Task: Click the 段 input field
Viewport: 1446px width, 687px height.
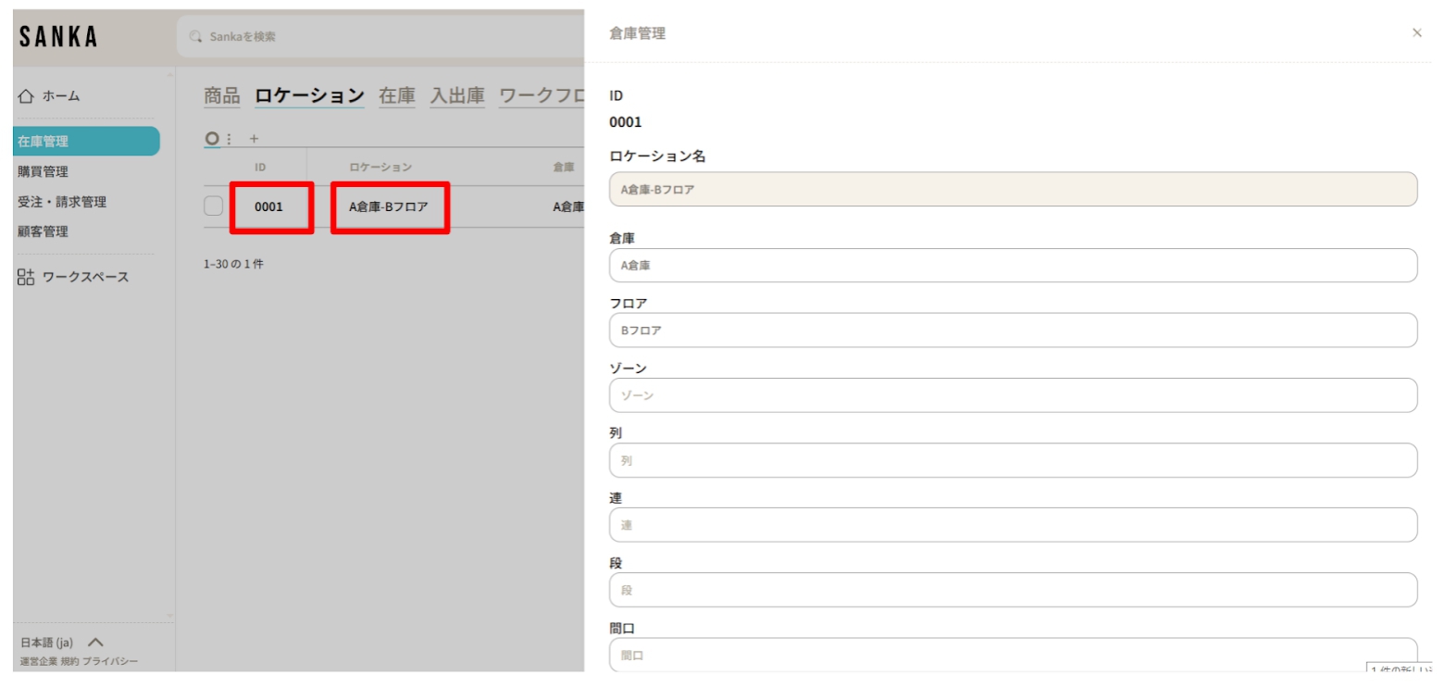Action: 1013,590
